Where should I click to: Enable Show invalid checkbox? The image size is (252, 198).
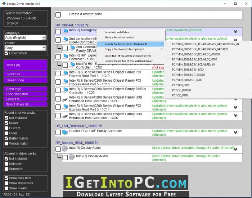(6, 188)
